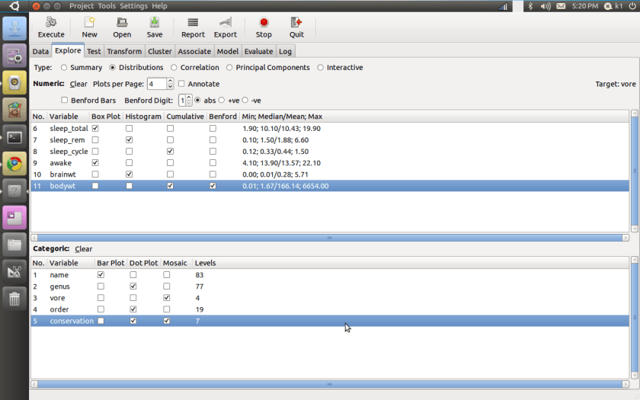The image size is (640, 400).
Task: Select the Correlation type radio button
Action: (x=174, y=68)
